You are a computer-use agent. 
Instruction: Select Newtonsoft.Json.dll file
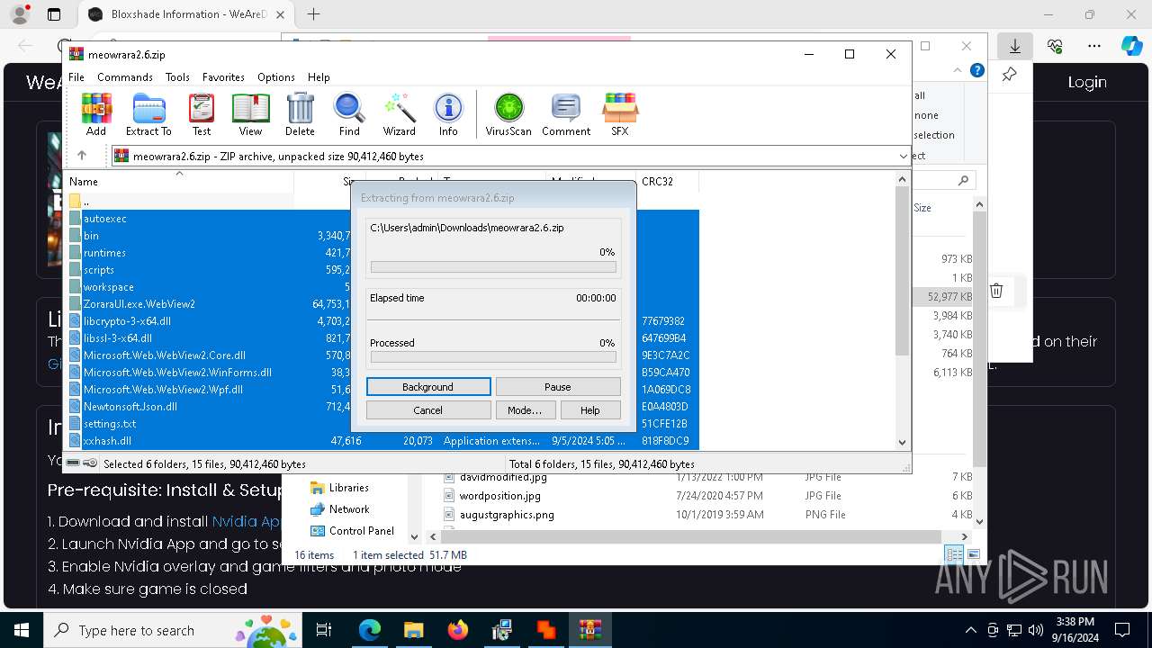[130, 407]
